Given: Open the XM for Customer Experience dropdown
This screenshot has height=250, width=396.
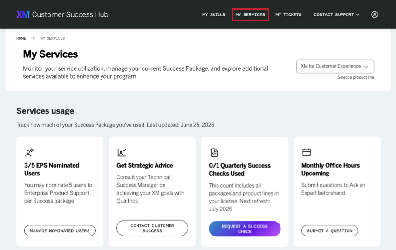Looking at the screenshot, I should [x=335, y=67].
